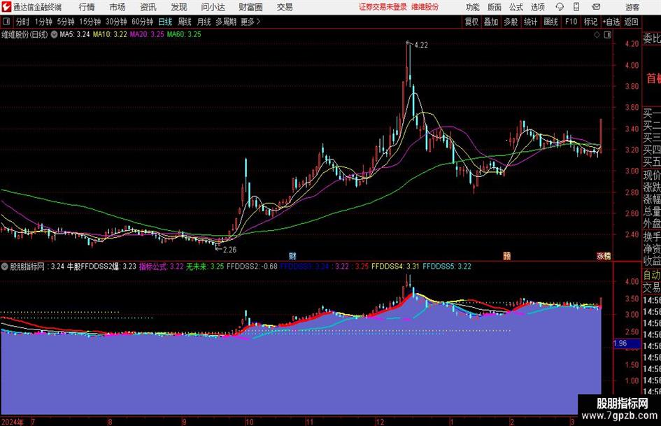Open main chart indicator settings beside 维维股份(日线)

click(x=54, y=34)
